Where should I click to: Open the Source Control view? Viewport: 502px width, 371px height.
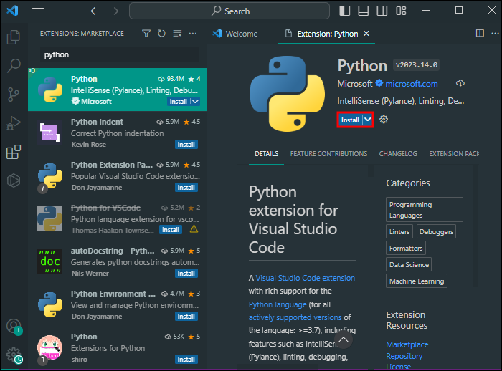tap(14, 95)
